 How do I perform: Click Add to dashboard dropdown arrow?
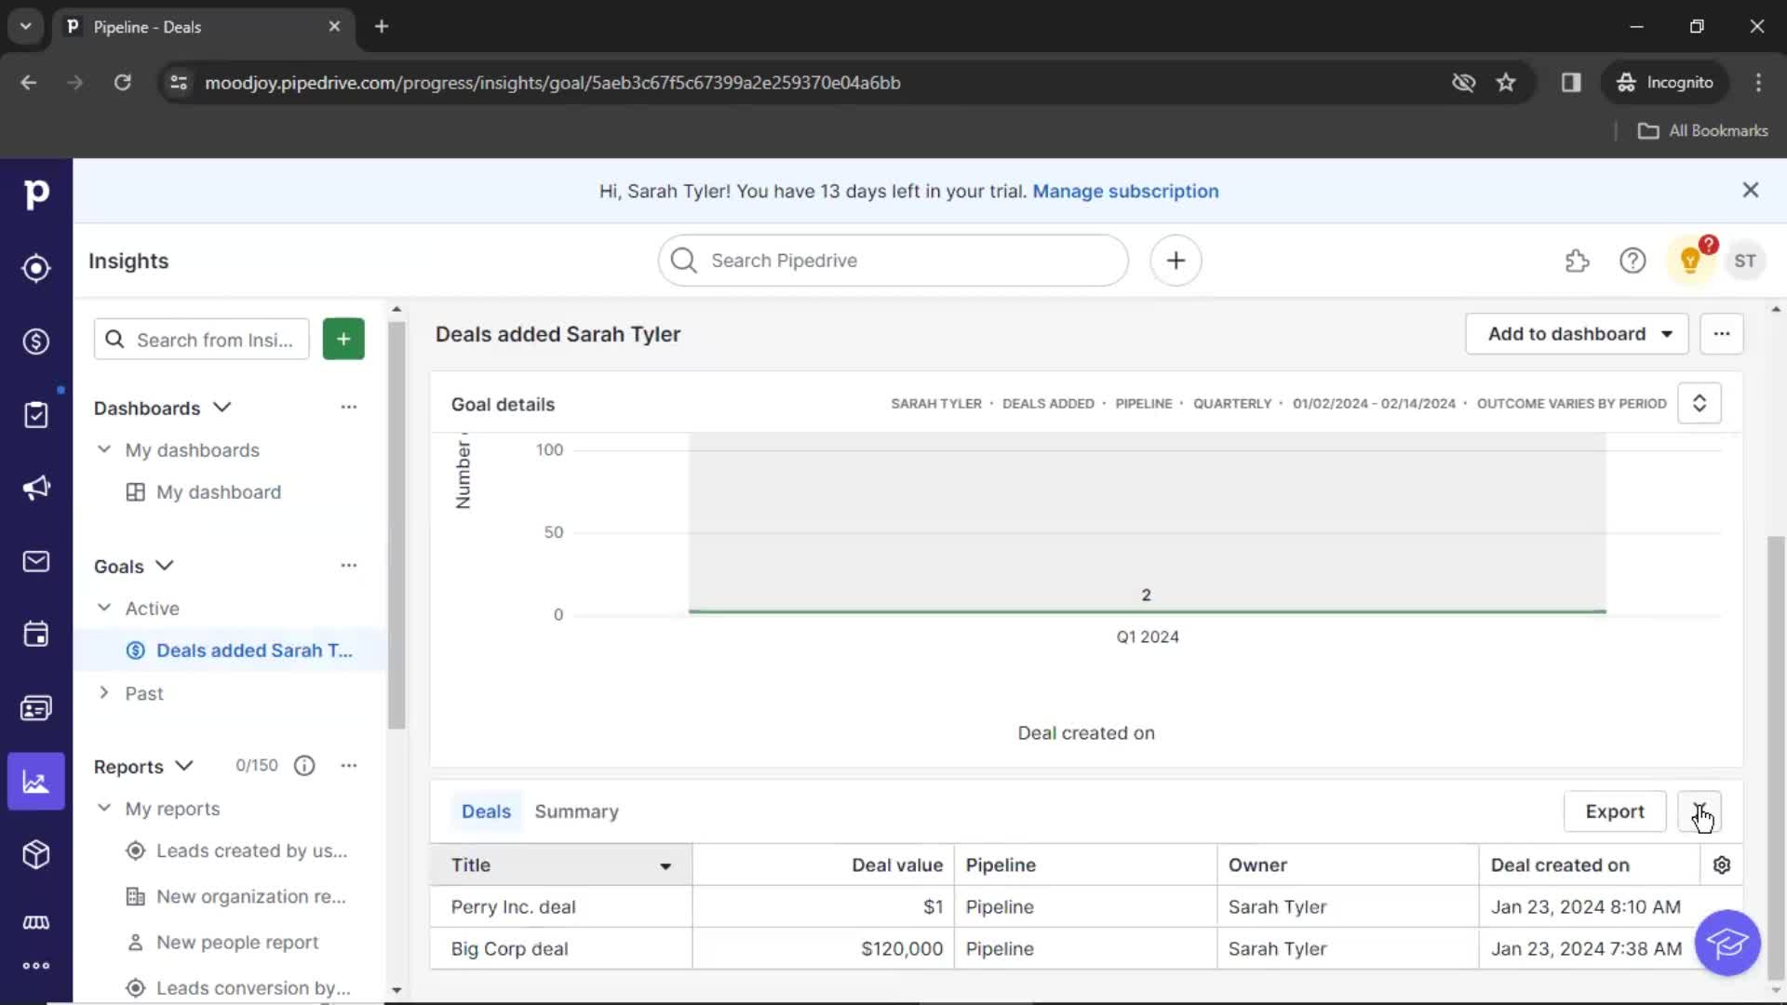[1667, 334]
